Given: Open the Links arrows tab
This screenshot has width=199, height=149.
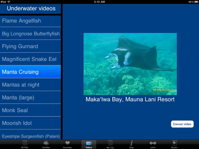Looking at the screenshot, I should click(x=153, y=144).
